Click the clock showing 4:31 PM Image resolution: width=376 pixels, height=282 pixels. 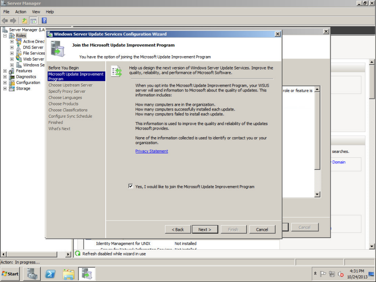(357, 271)
